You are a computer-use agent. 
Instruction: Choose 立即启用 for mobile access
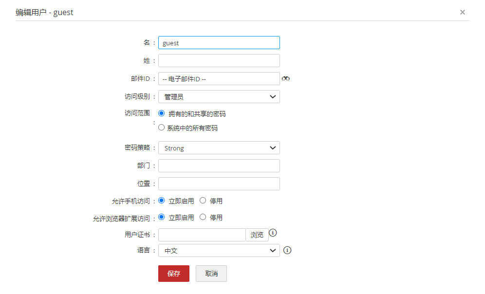coord(162,201)
